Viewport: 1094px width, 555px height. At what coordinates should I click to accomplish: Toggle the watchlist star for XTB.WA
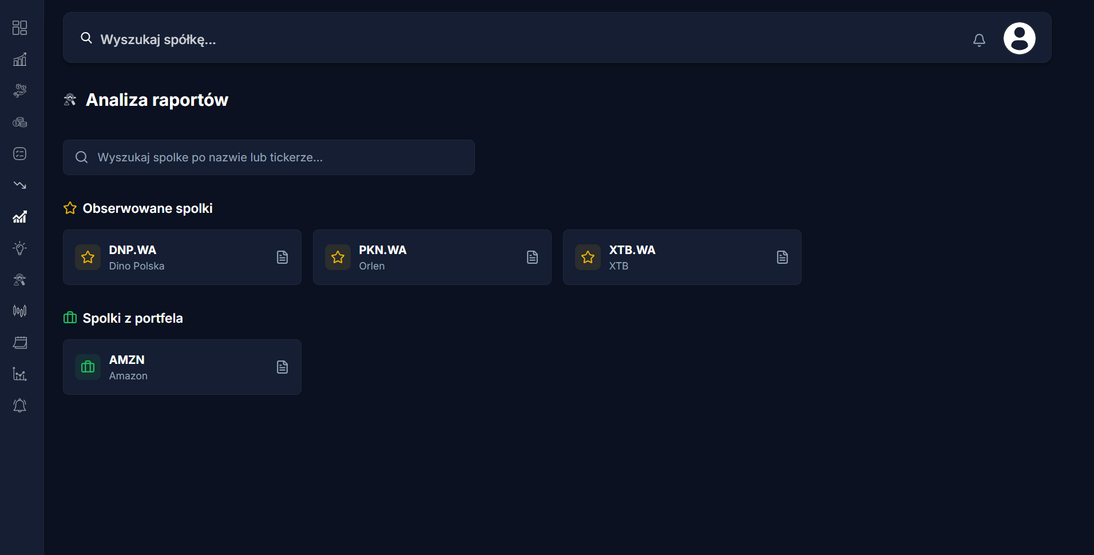coord(588,257)
